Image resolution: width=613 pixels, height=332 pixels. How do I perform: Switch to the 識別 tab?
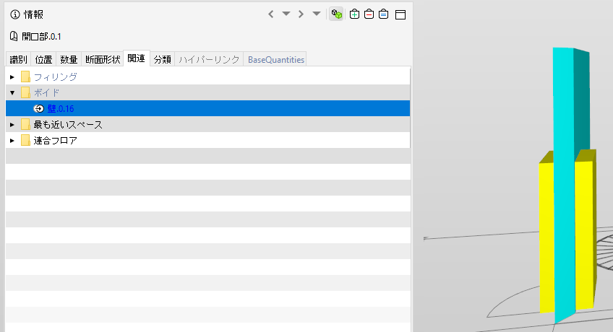(18, 59)
